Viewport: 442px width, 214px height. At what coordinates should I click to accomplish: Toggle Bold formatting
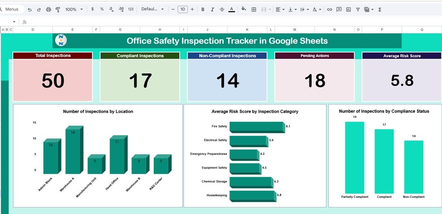pos(203,9)
